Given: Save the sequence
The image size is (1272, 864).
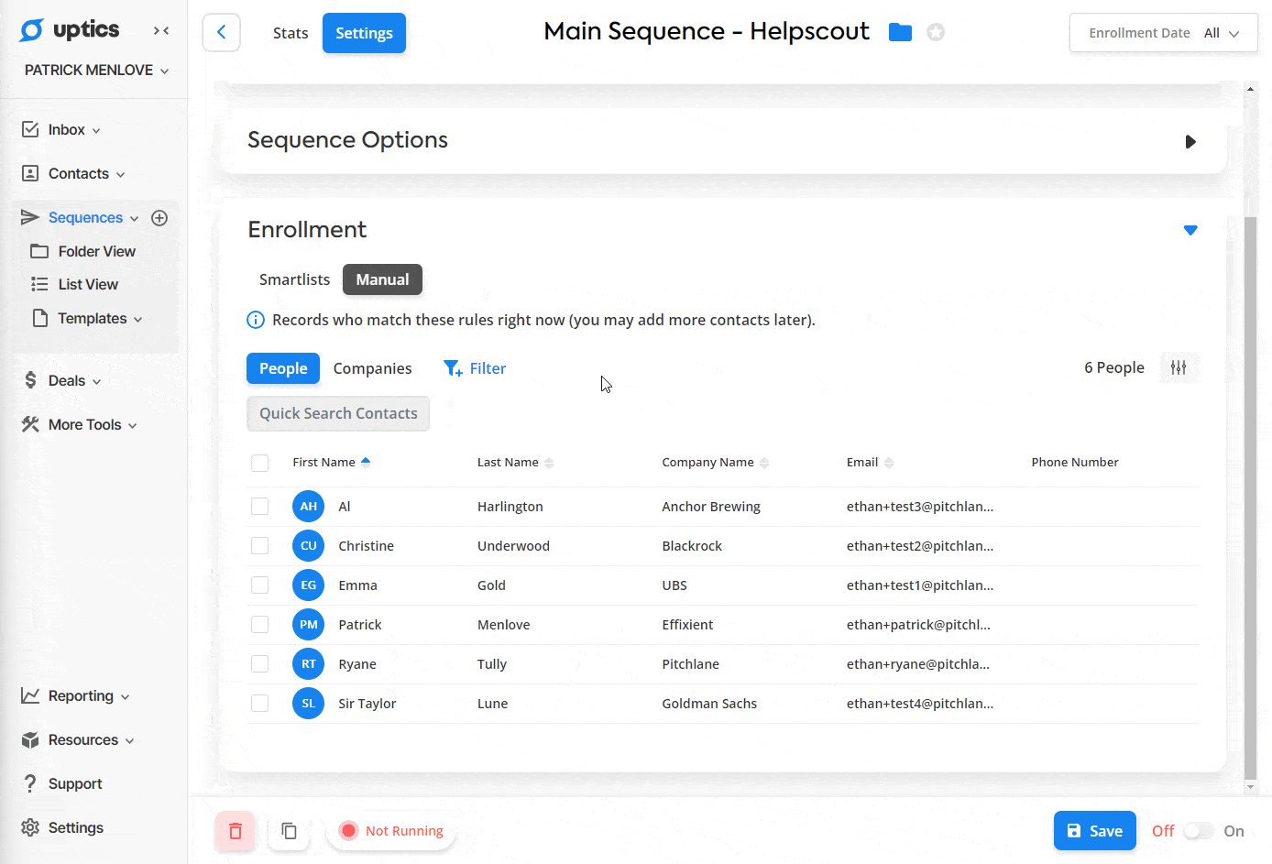Looking at the screenshot, I should coord(1094,831).
